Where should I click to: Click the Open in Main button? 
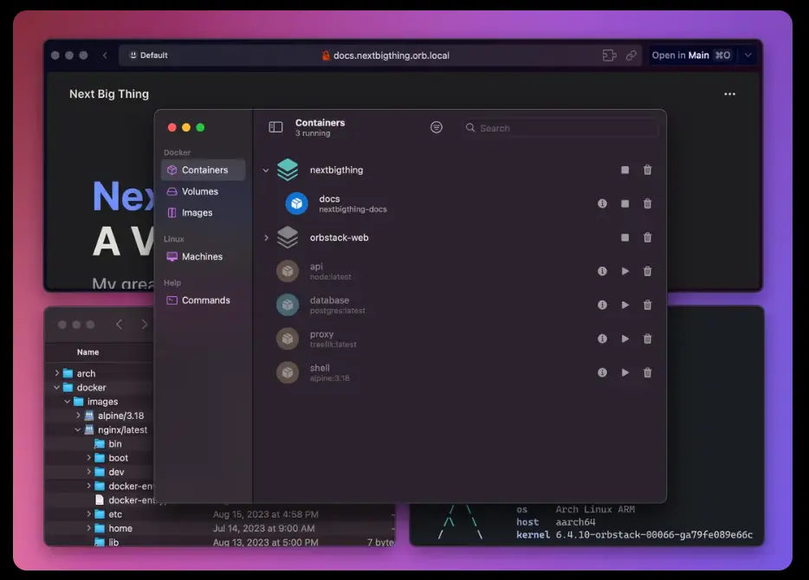(x=691, y=55)
